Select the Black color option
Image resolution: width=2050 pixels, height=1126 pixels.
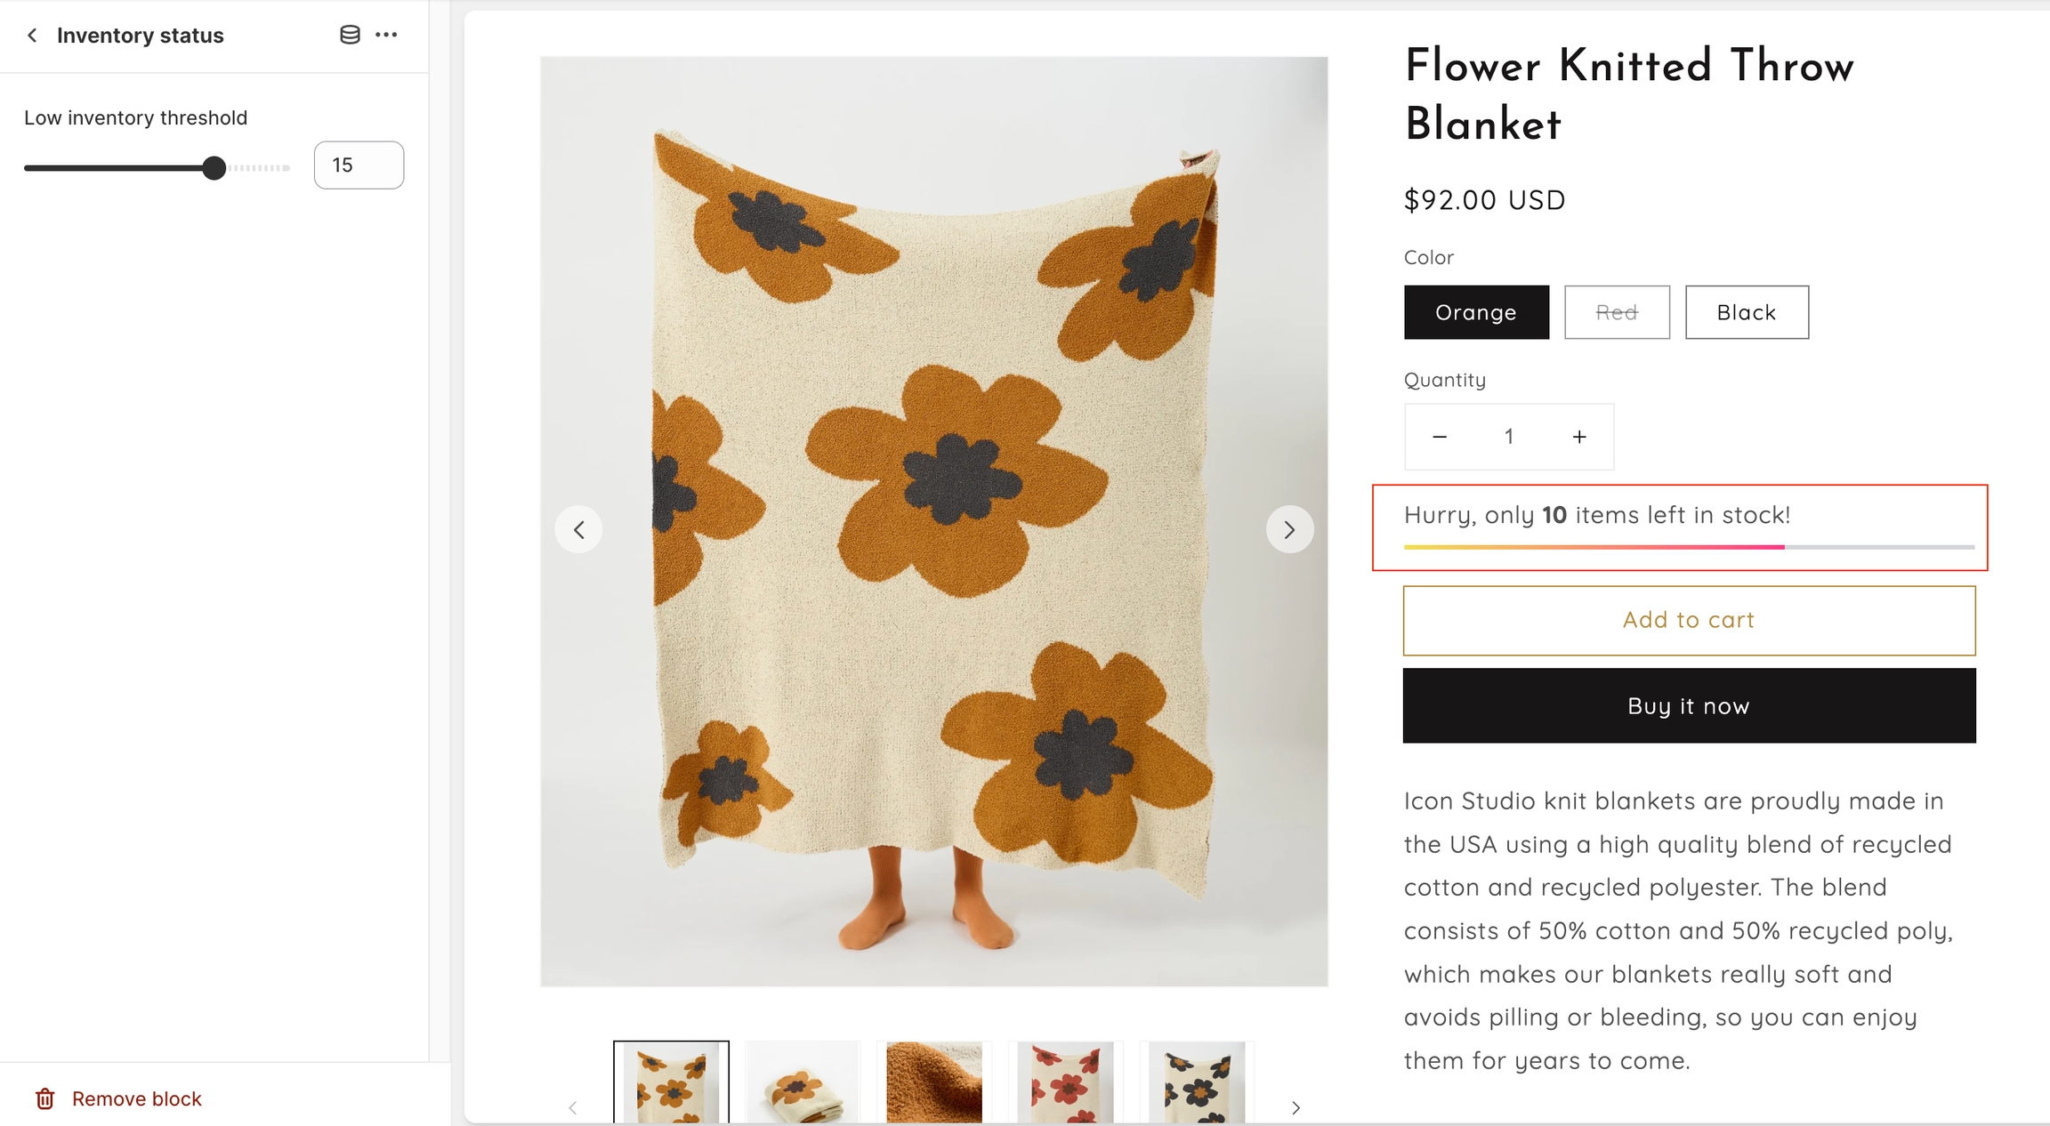1747,312
